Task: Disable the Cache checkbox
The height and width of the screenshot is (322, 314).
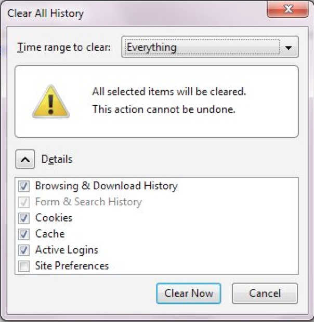Action: 24,234
